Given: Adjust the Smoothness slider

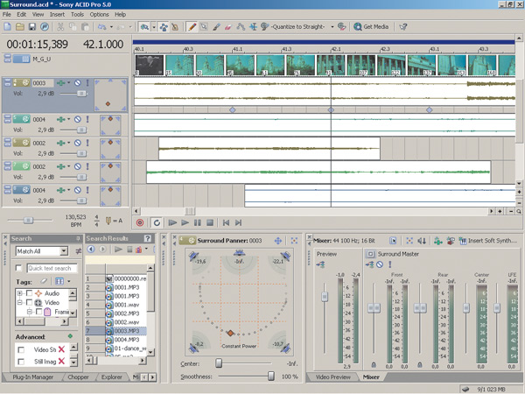Looking at the screenshot, I should (x=271, y=376).
